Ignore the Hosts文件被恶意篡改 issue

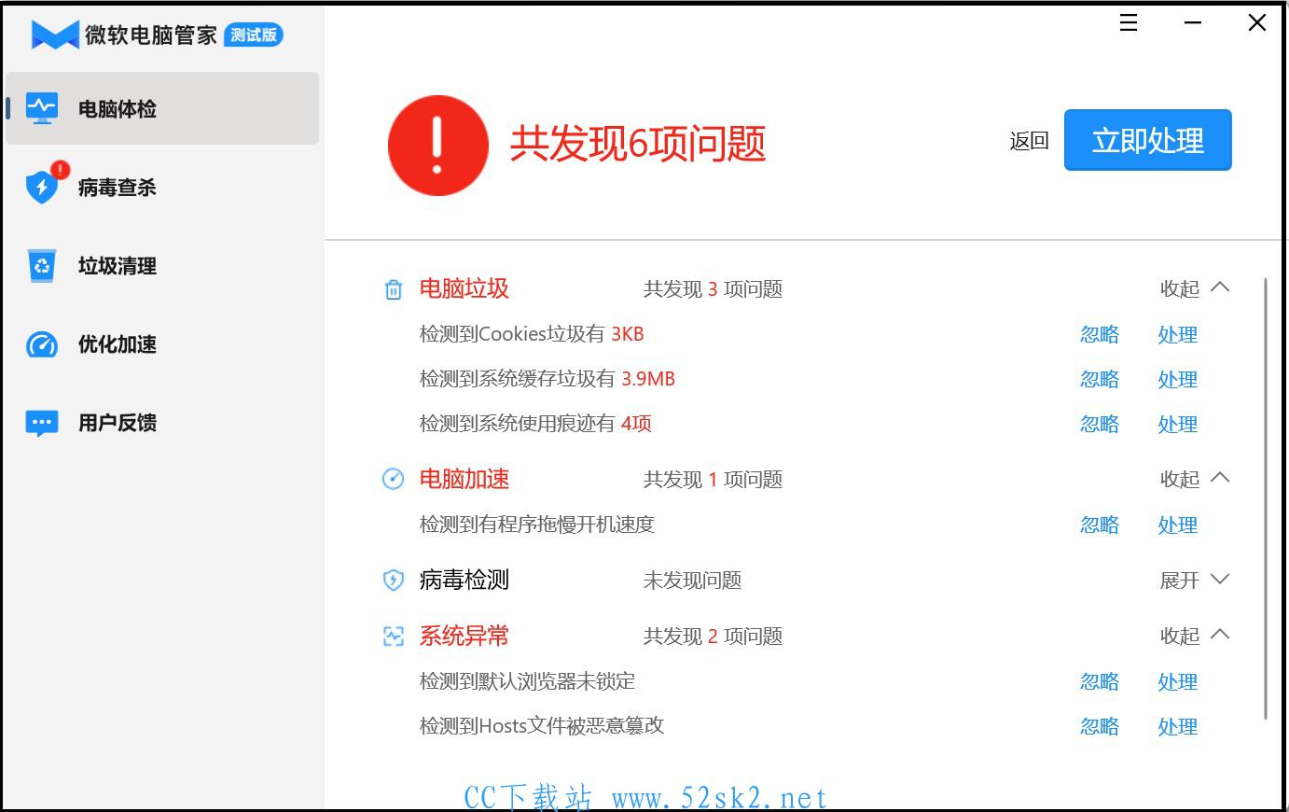pos(1100,726)
